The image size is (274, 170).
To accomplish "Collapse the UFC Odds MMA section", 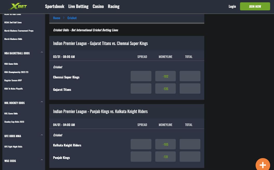I will point(42,135).
